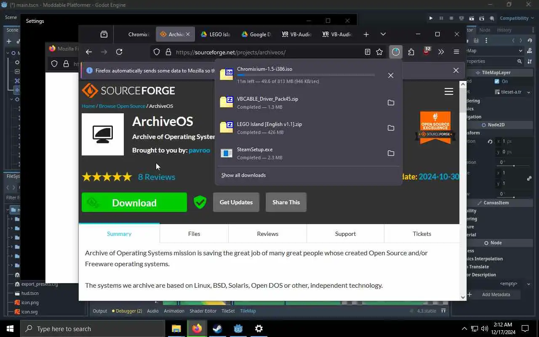Viewport: 539px width, 337px height.
Task: Click the Share This button
Action: (x=286, y=202)
